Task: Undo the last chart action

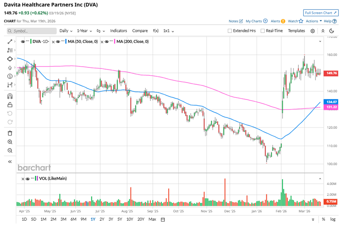Action: [10, 113]
